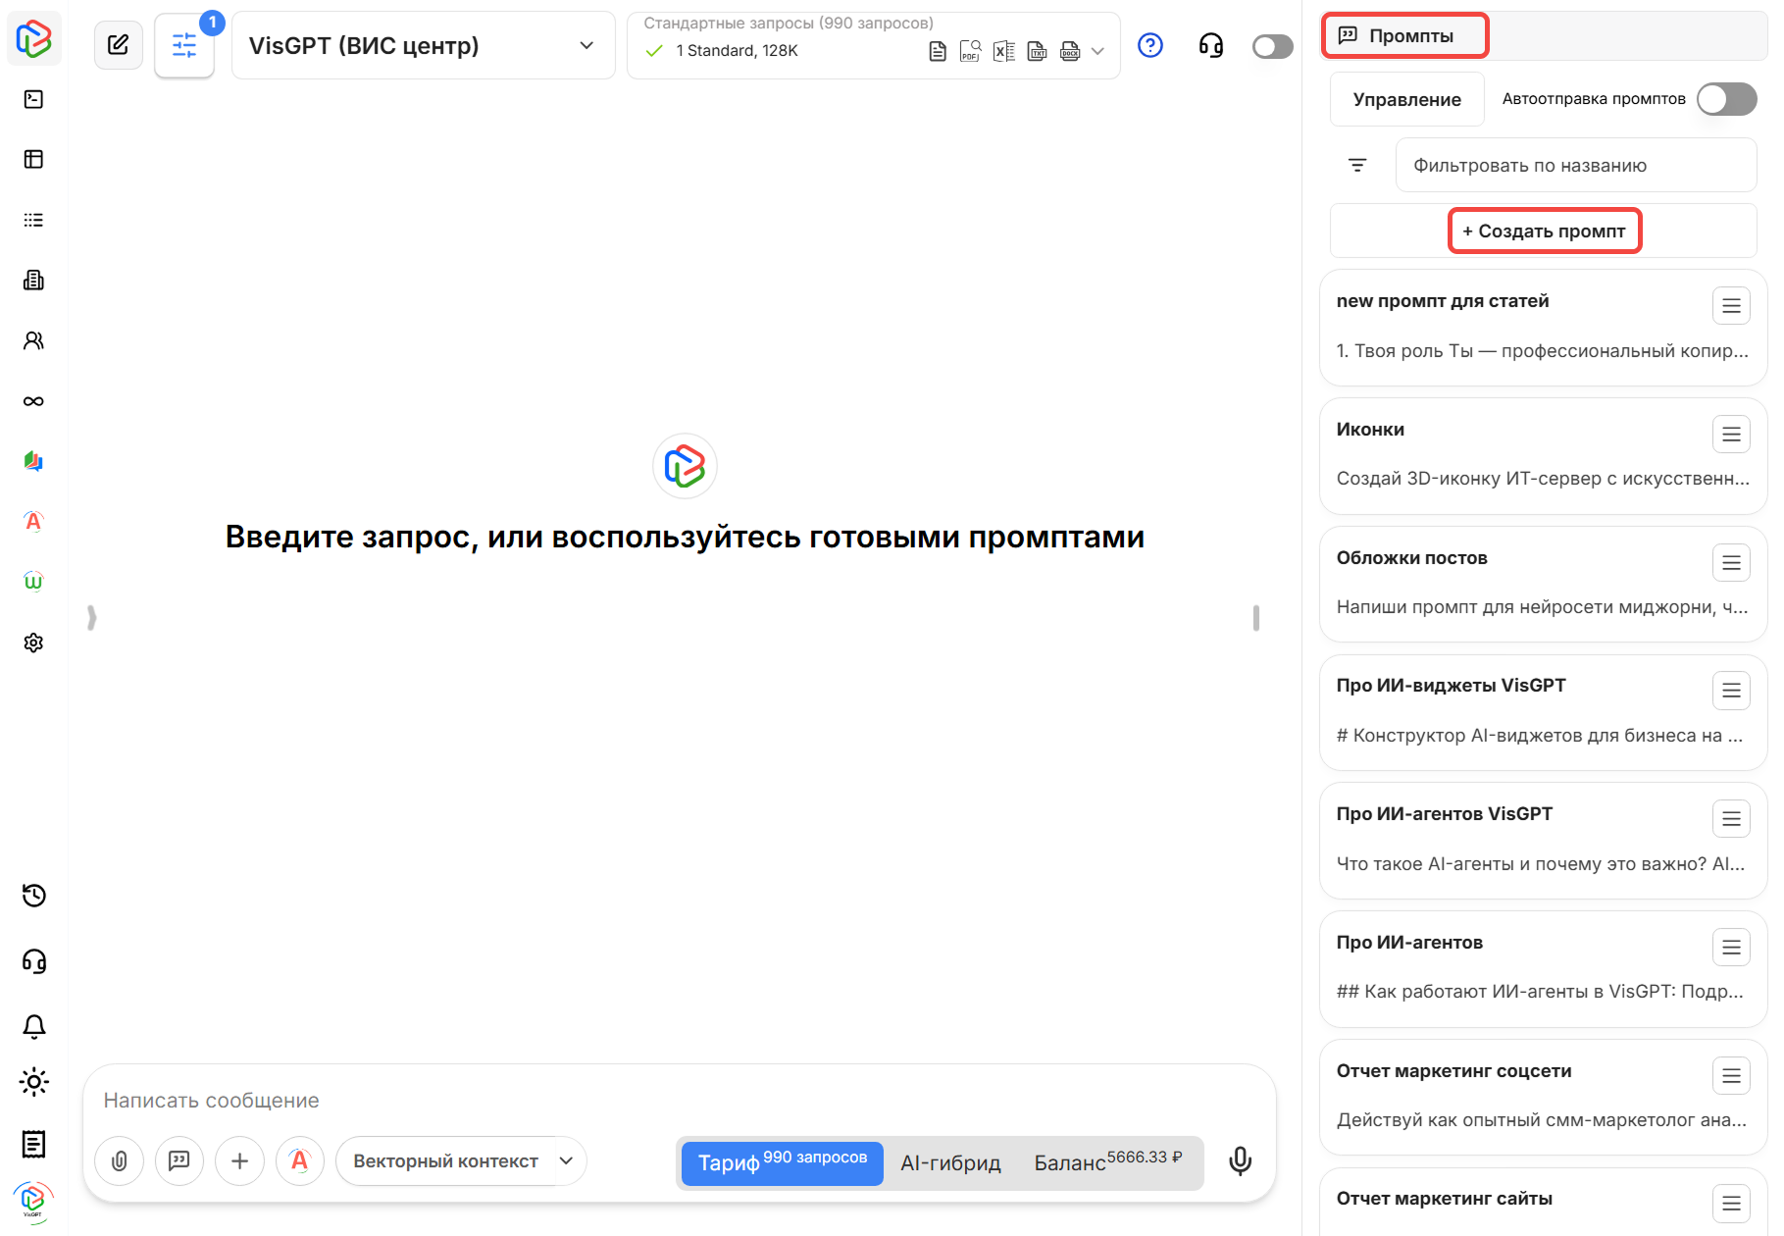Viewport: 1784px width, 1236px height.
Task: Click the Создать промпт button
Action: pos(1544,231)
